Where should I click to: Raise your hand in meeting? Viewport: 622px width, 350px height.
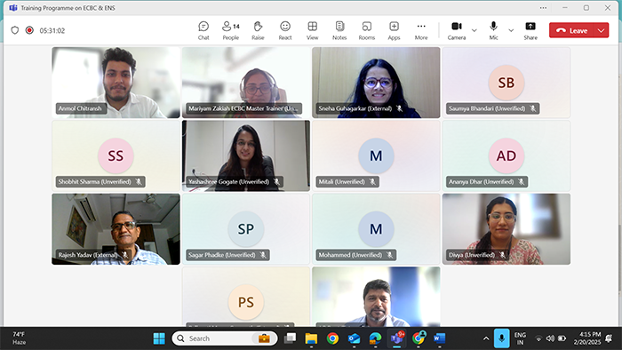click(258, 30)
